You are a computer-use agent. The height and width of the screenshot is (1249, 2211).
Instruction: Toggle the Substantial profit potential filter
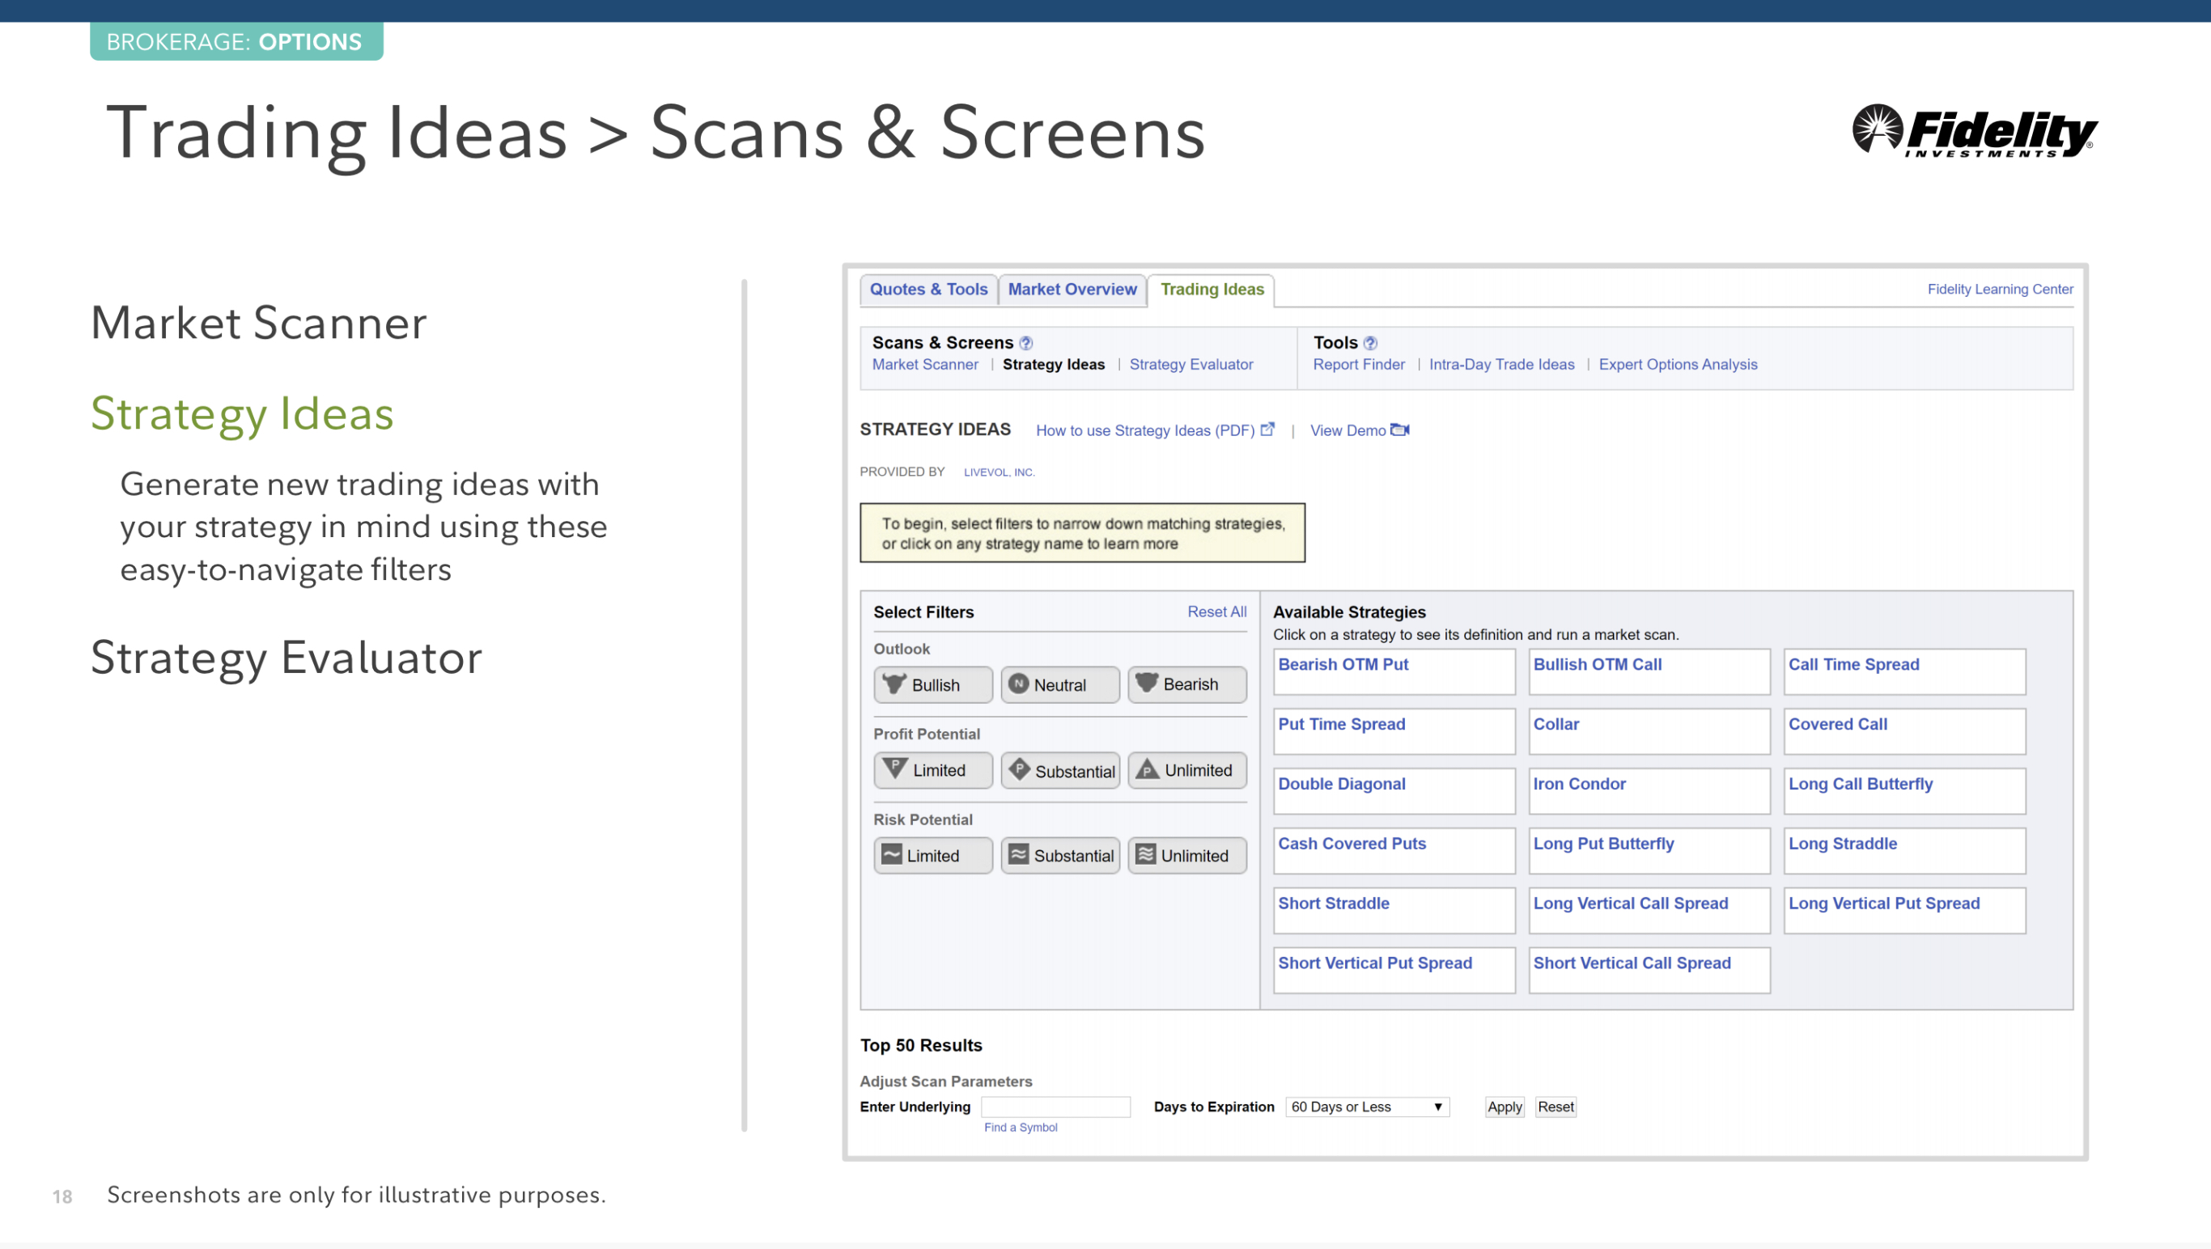(1060, 770)
